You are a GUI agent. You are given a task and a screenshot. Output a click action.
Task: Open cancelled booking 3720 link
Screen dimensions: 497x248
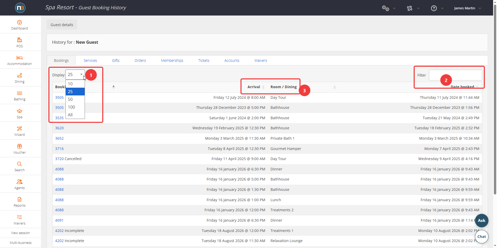(x=59, y=159)
